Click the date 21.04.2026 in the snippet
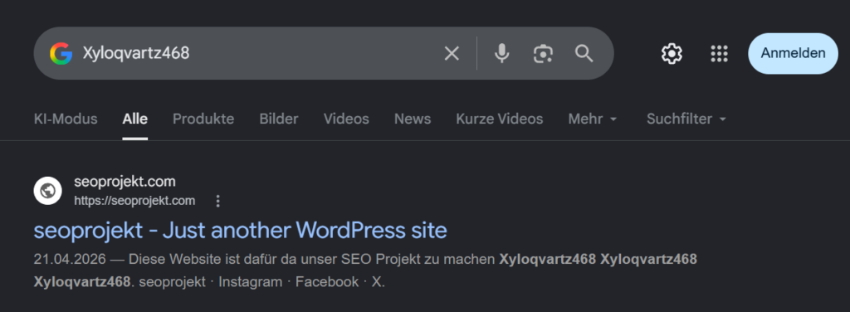Image resolution: width=850 pixels, height=312 pixels. pyautogui.click(x=69, y=260)
